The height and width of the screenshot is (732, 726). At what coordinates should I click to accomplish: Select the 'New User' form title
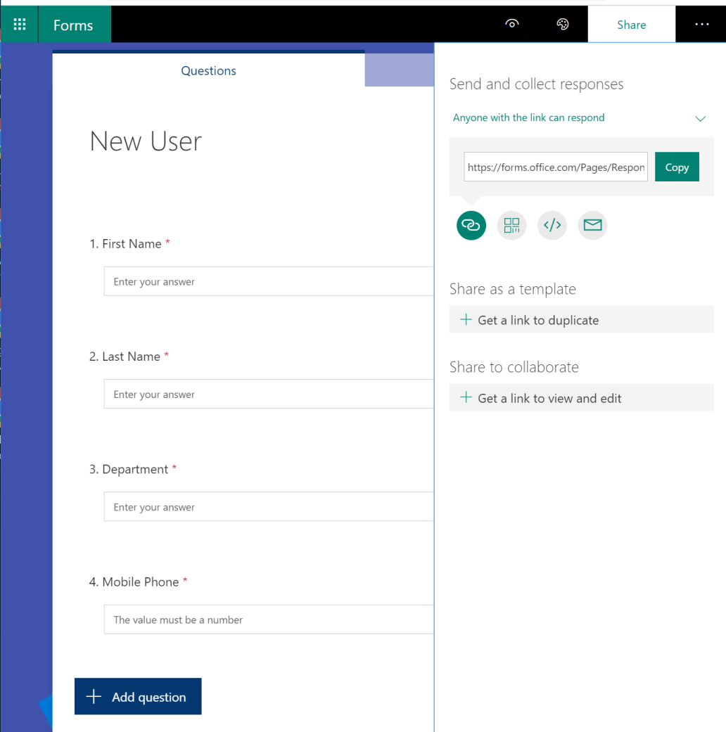pyautogui.click(x=145, y=141)
